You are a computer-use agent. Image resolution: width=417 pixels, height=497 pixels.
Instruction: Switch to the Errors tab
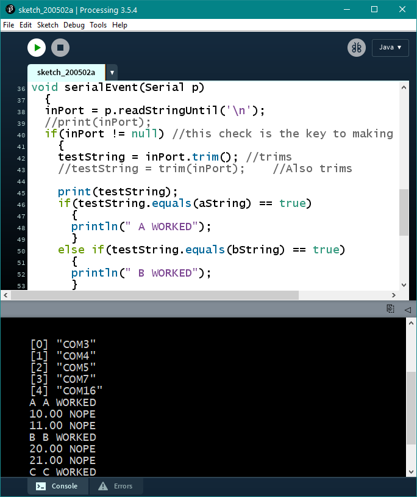pyautogui.click(x=116, y=486)
